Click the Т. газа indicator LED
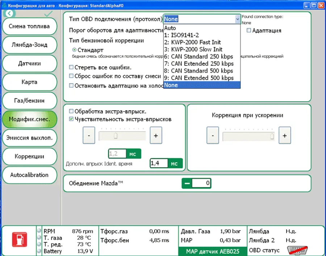Viewport: 326px width, 256px height. [39, 237]
